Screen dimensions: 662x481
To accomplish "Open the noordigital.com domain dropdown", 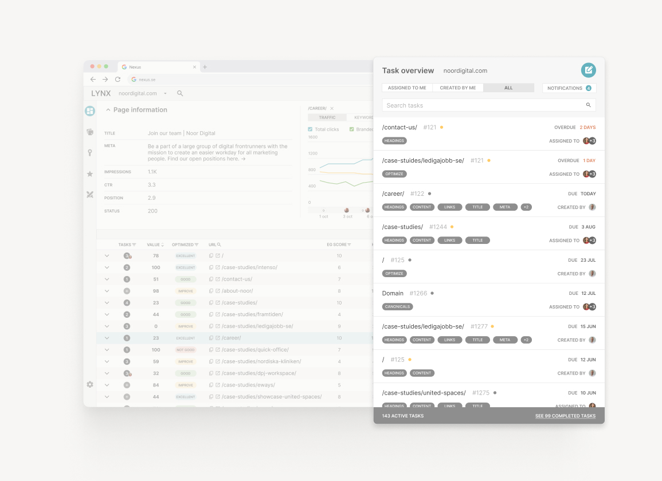I will click(165, 93).
